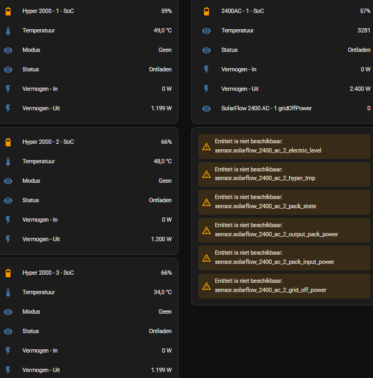Click warning icon for pack_state unavailable entity

point(207,202)
